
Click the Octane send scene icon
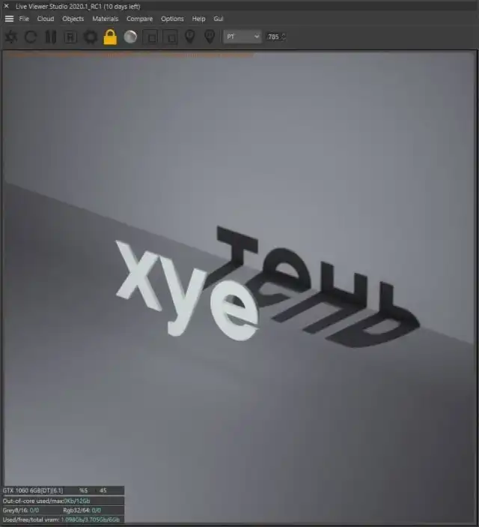[11, 37]
